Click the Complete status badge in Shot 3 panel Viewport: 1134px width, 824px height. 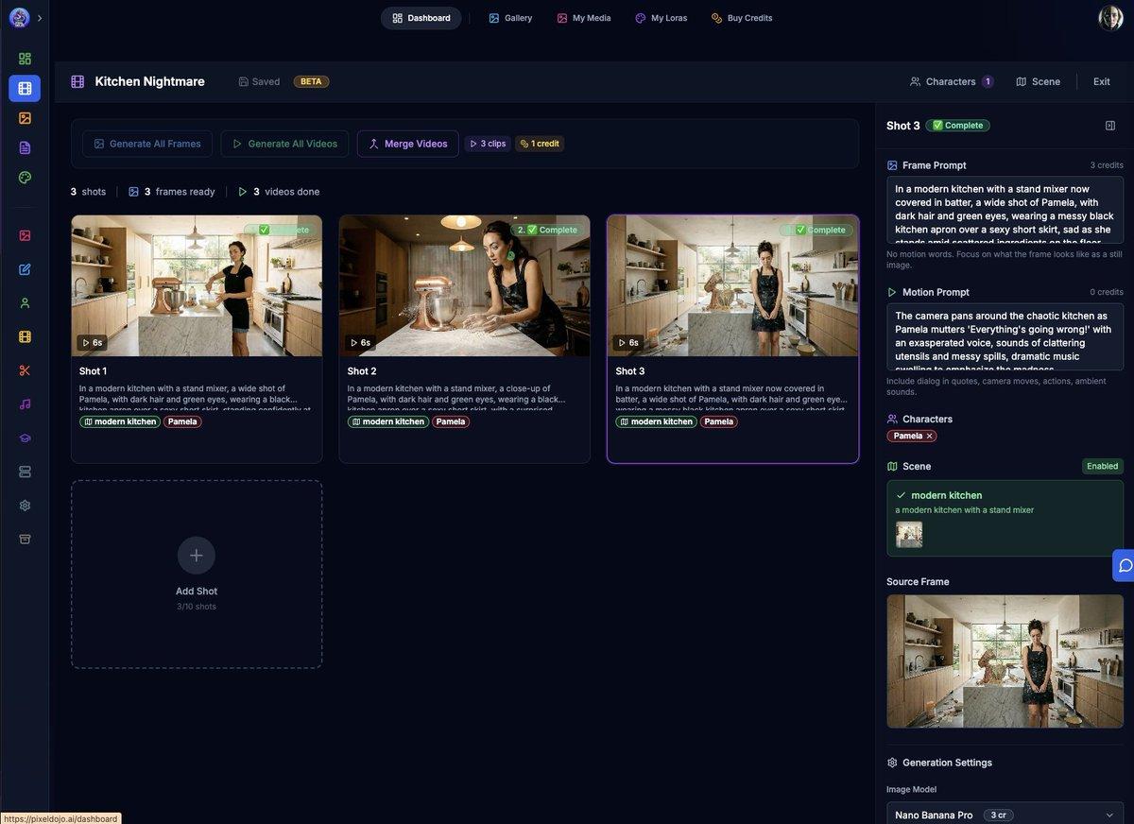coord(957,126)
